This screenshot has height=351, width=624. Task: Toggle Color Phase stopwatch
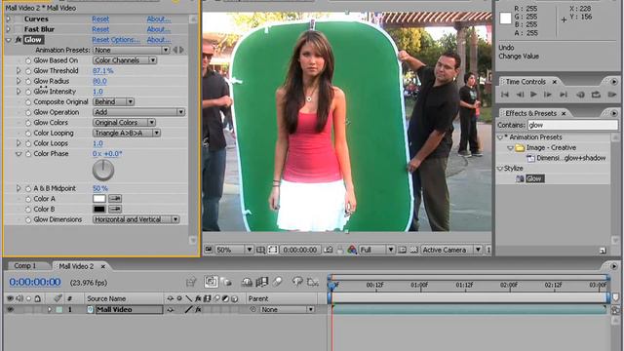pyautogui.click(x=28, y=154)
